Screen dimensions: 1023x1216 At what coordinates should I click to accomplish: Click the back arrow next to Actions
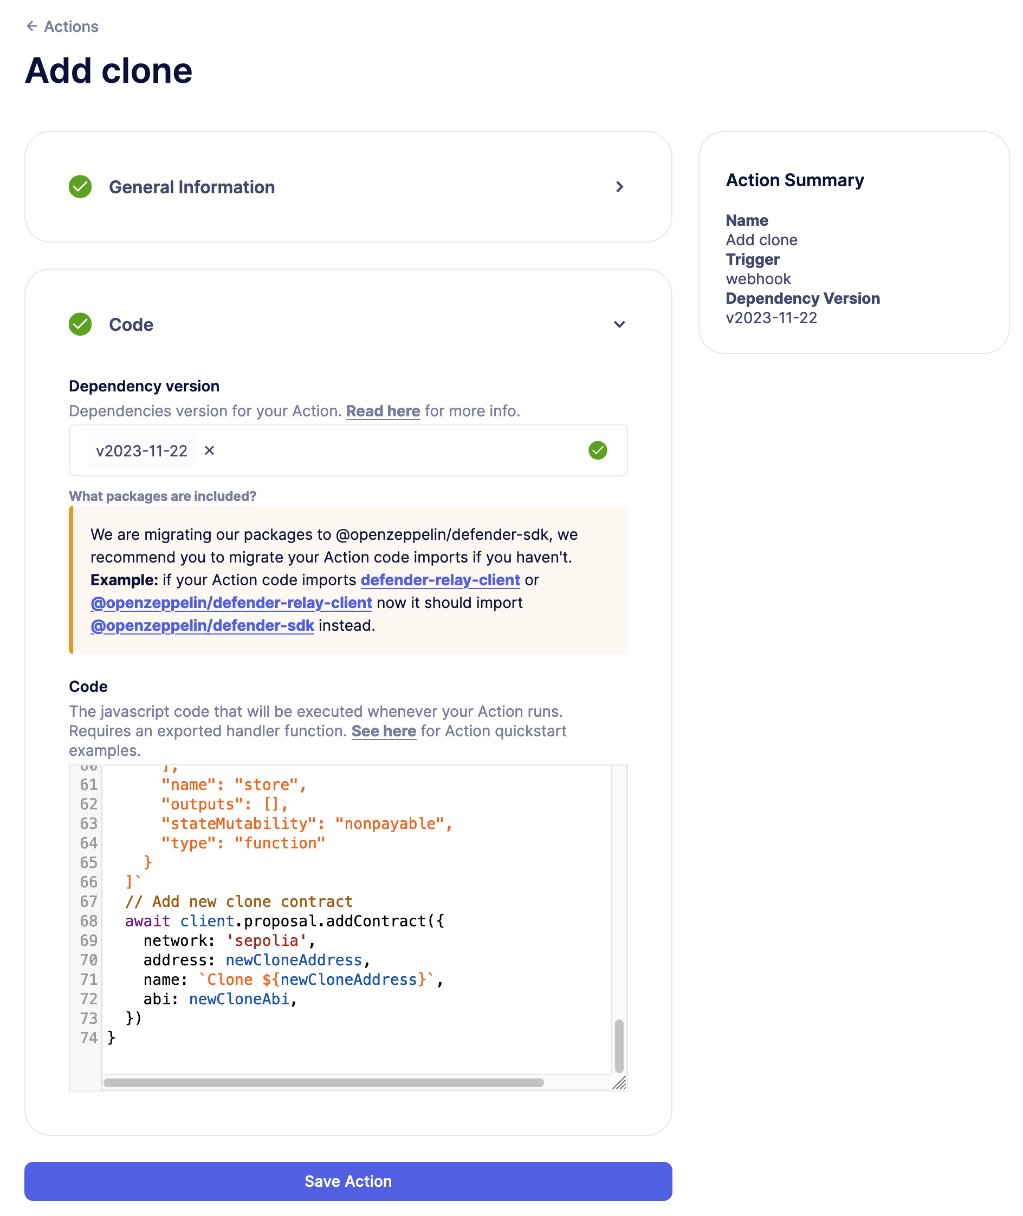[x=32, y=26]
